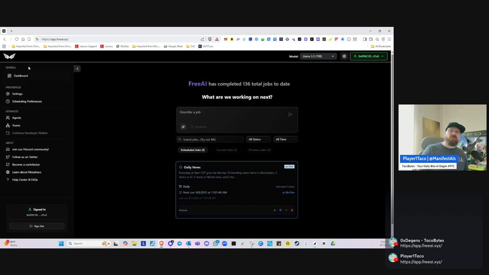
Task: Open the All Time filter dropdown
Action: coord(285,139)
